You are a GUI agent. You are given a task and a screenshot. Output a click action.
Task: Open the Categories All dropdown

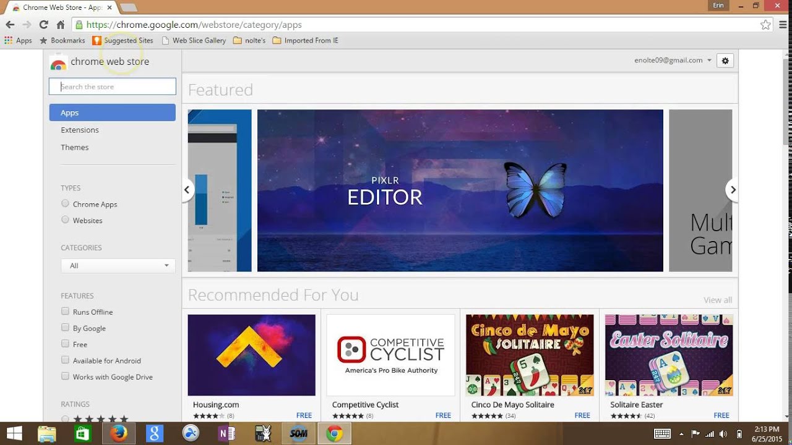click(x=118, y=266)
